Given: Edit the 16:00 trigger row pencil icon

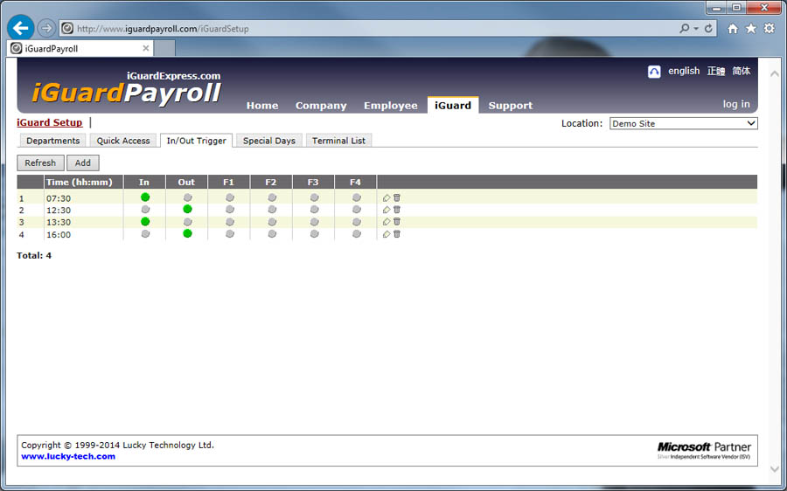Looking at the screenshot, I should [386, 234].
